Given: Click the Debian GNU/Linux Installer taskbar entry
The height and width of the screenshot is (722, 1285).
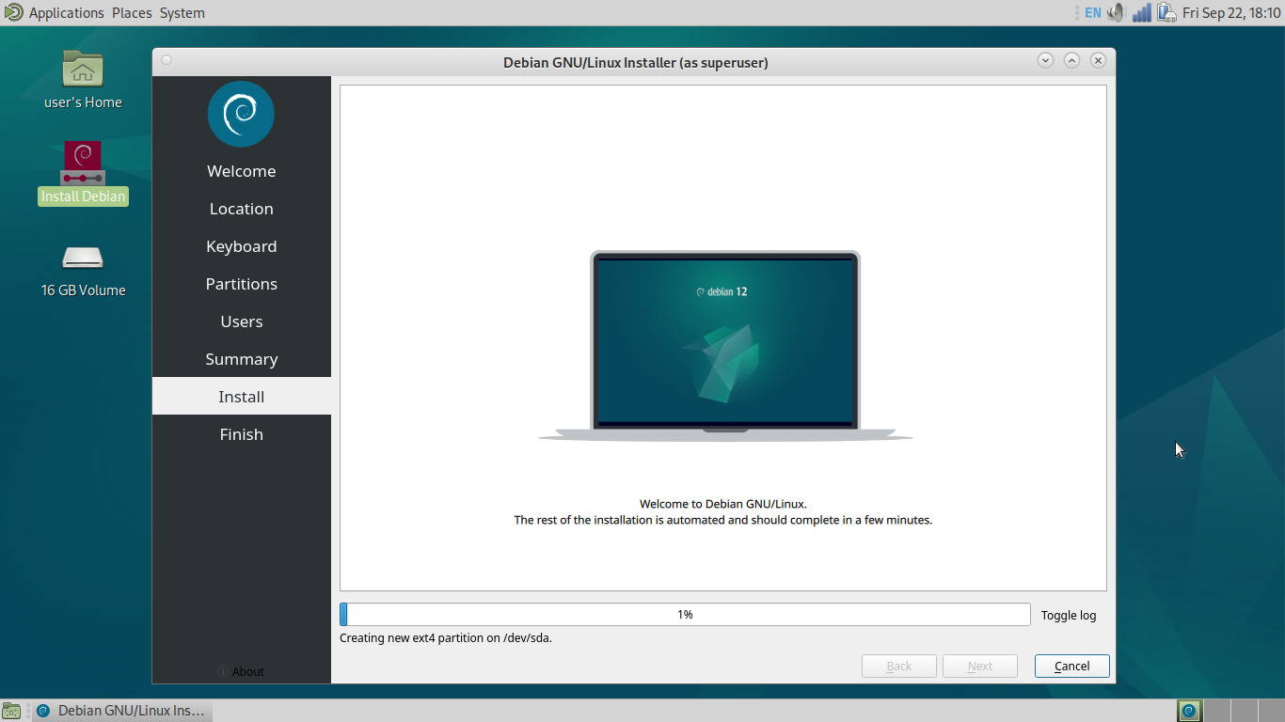Looking at the screenshot, I should click(121, 711).
